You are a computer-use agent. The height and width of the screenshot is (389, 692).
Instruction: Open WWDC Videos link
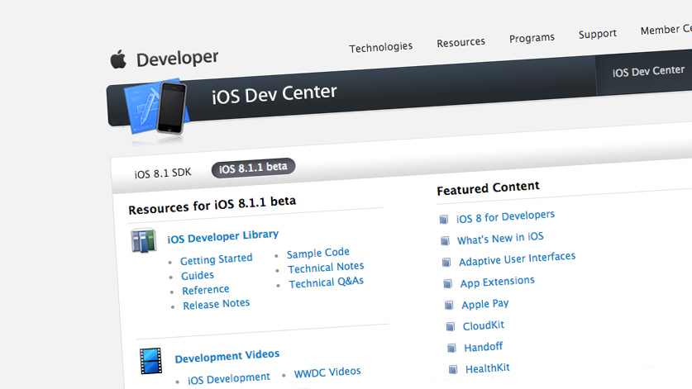click(x=327, y=372)
